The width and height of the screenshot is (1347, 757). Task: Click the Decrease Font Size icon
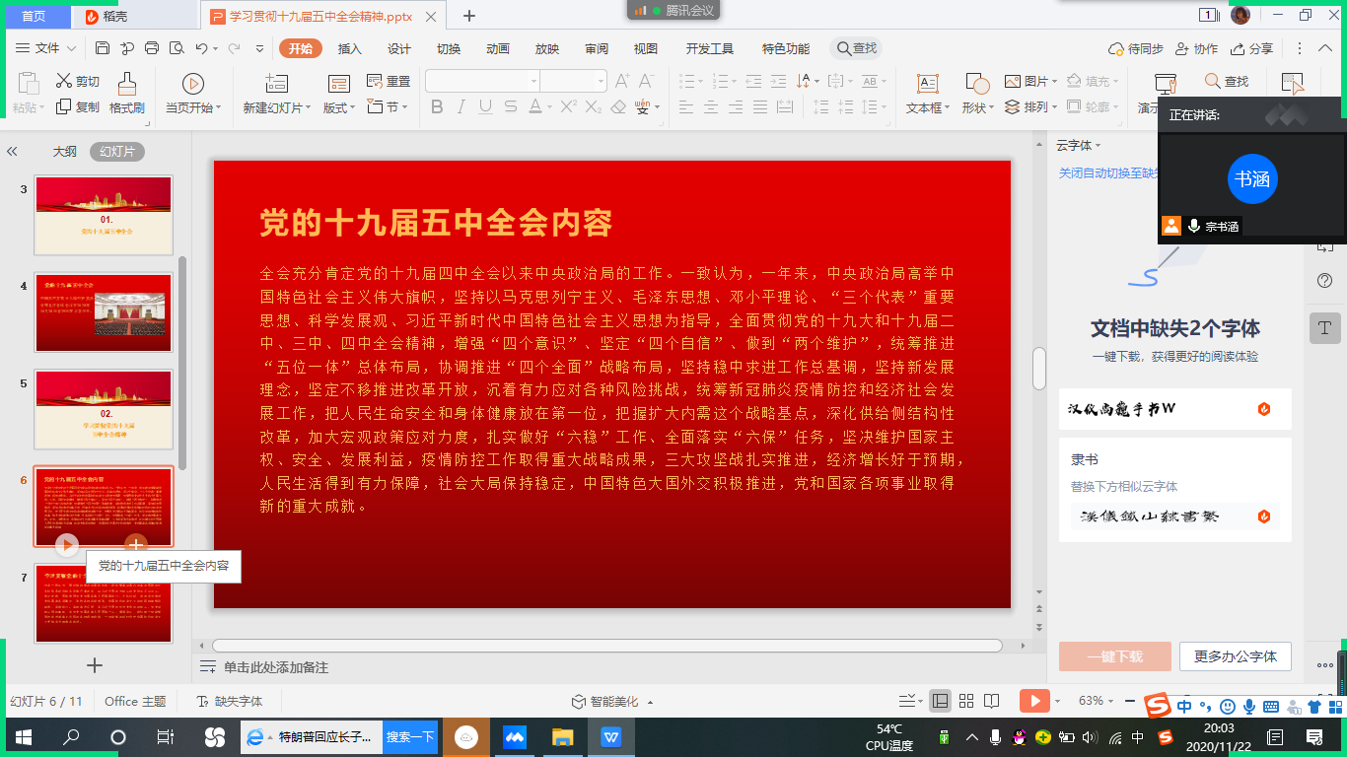647,81
